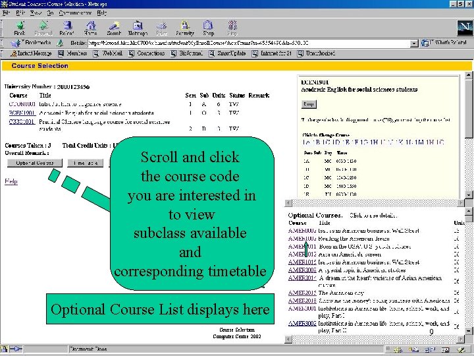This screenshot has height=356, width=474.
Task: Click the Back navigation icon
Action: (x=20, y=26)
